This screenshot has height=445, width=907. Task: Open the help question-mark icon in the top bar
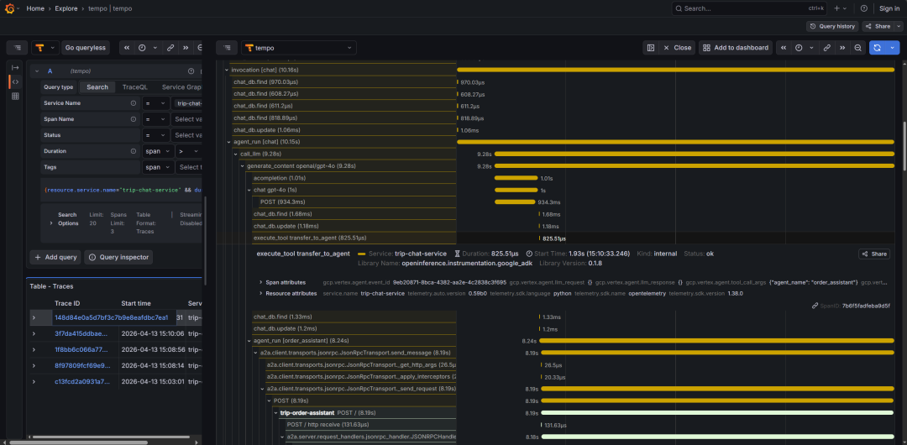click(x=863, y=8)
